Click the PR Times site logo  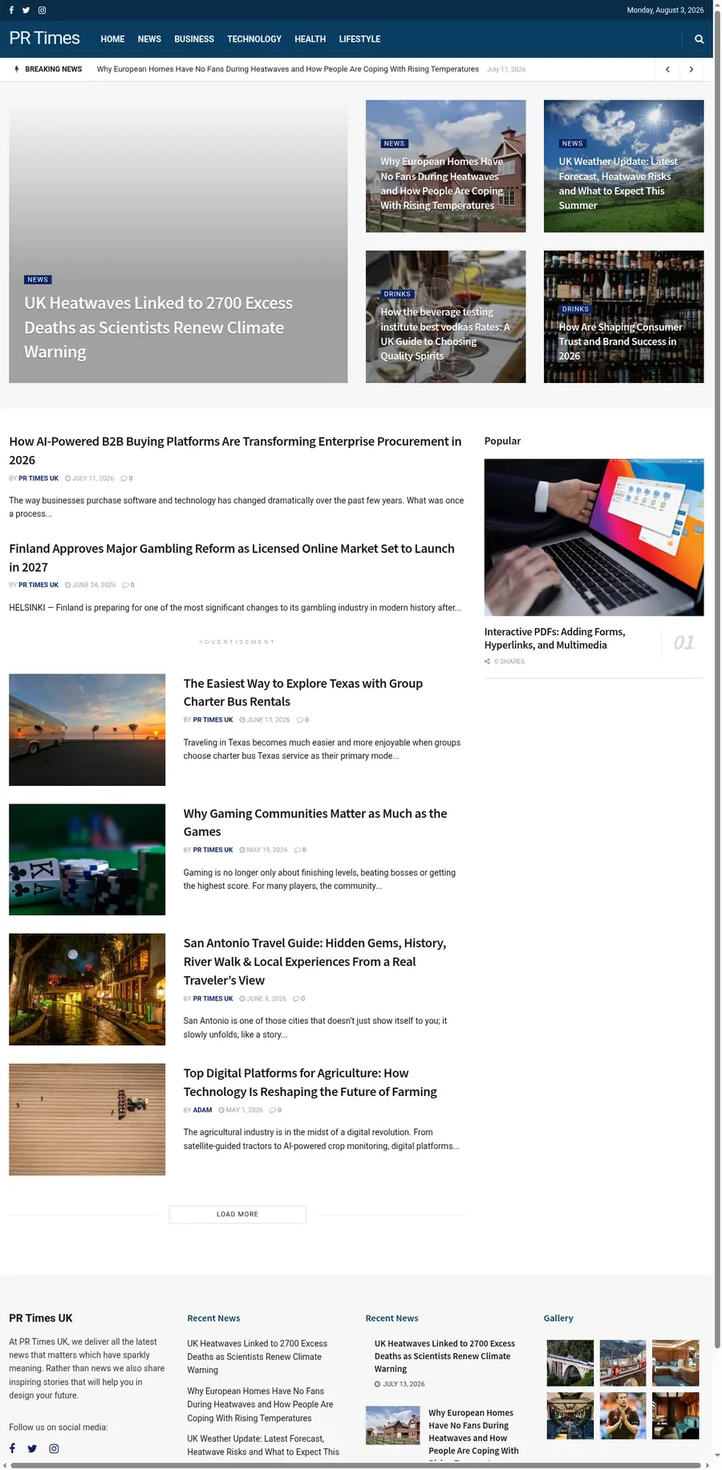[44, 39]
